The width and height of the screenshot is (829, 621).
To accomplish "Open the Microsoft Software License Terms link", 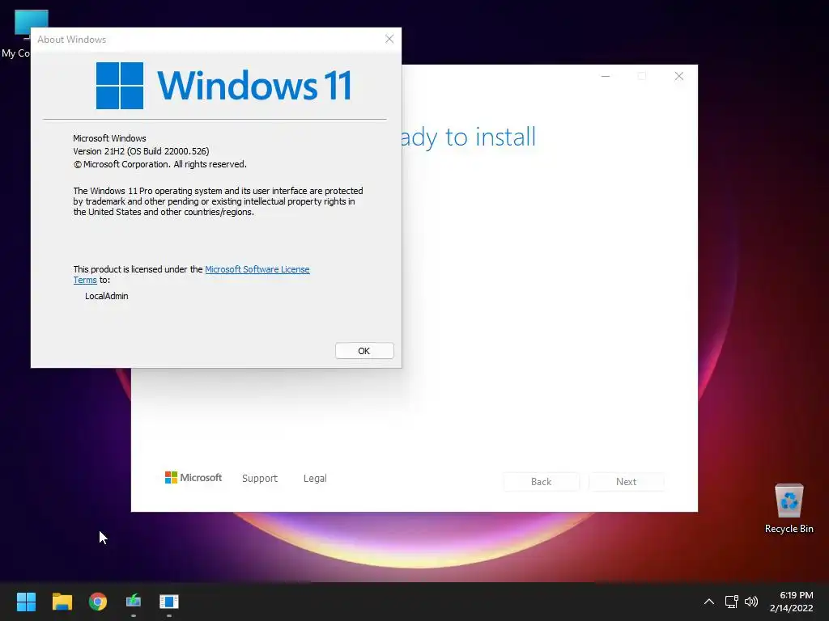I will [257, 269].
